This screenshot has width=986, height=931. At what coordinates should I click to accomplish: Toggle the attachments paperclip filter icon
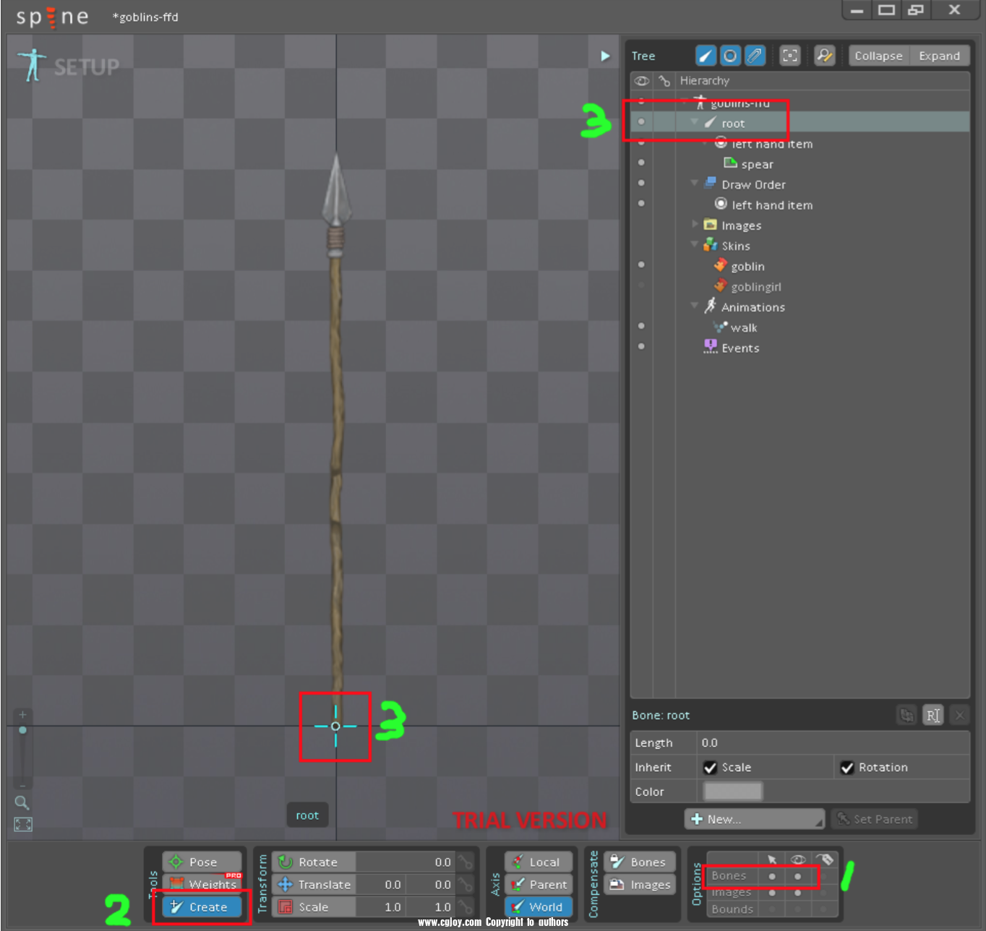point(755,56)
